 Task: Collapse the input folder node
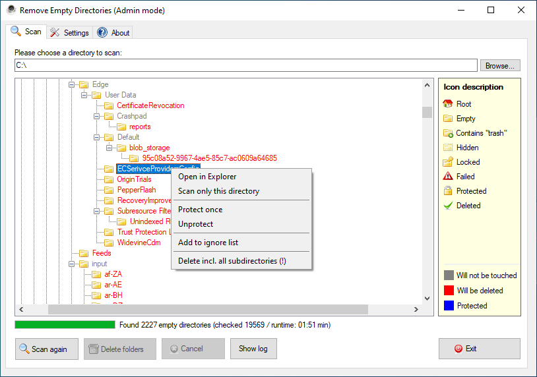(71, 264)
